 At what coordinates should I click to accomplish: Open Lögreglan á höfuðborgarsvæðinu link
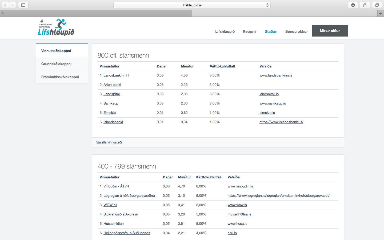click(x=129, y=196)
